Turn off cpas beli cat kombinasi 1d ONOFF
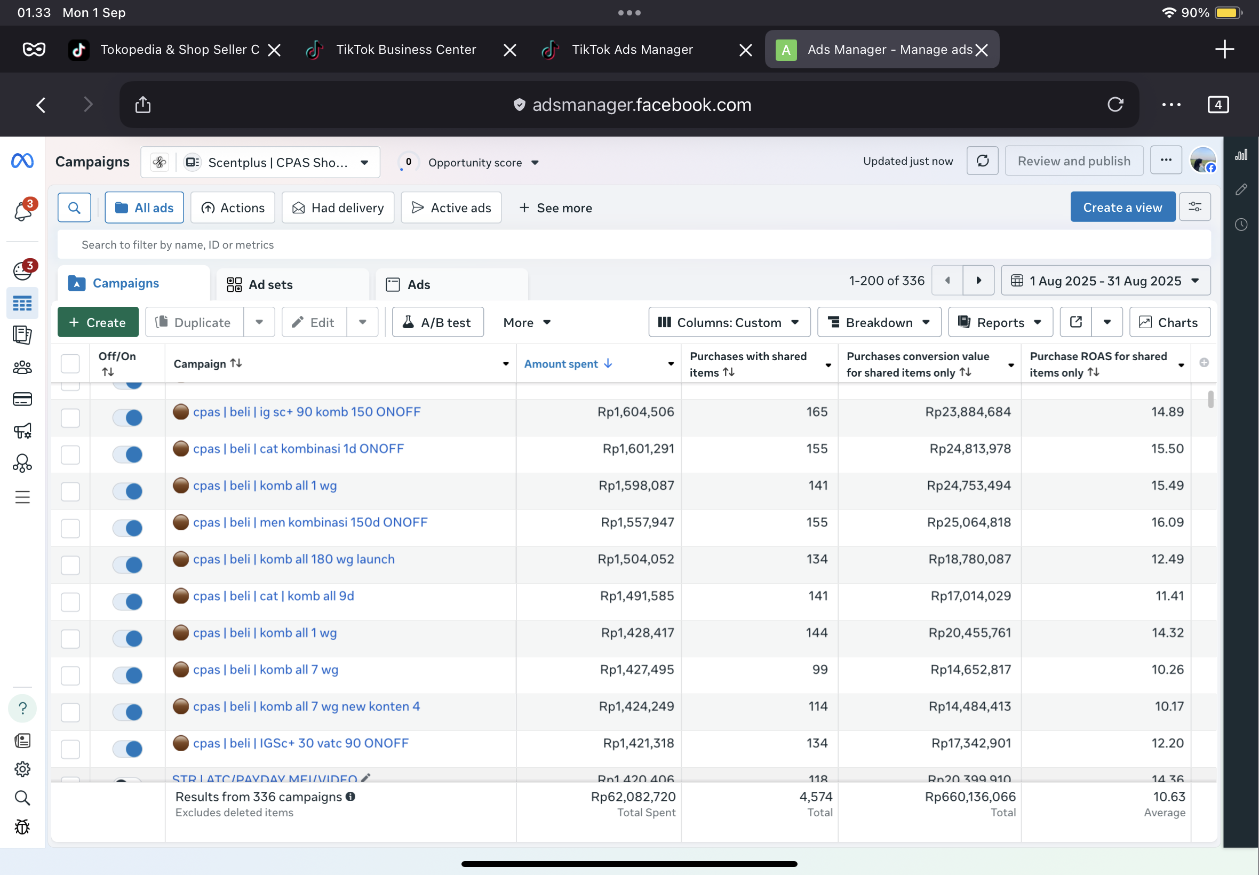This screenshot has width=1259, height=875. (x=127, y=455)
